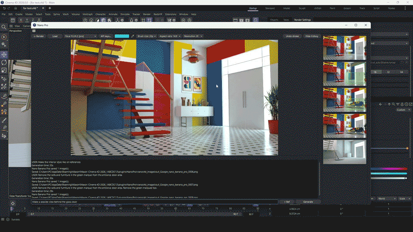Open the Create menu
This screenshot has width=413, height=232.
coord(19,14)
